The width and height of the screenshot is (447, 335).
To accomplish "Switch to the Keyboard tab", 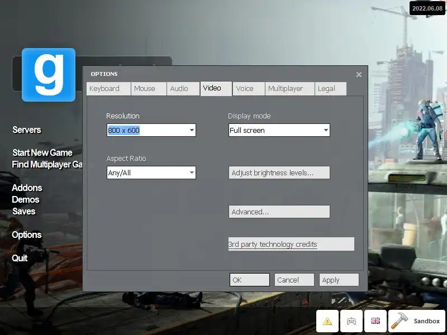I will 108,89.
